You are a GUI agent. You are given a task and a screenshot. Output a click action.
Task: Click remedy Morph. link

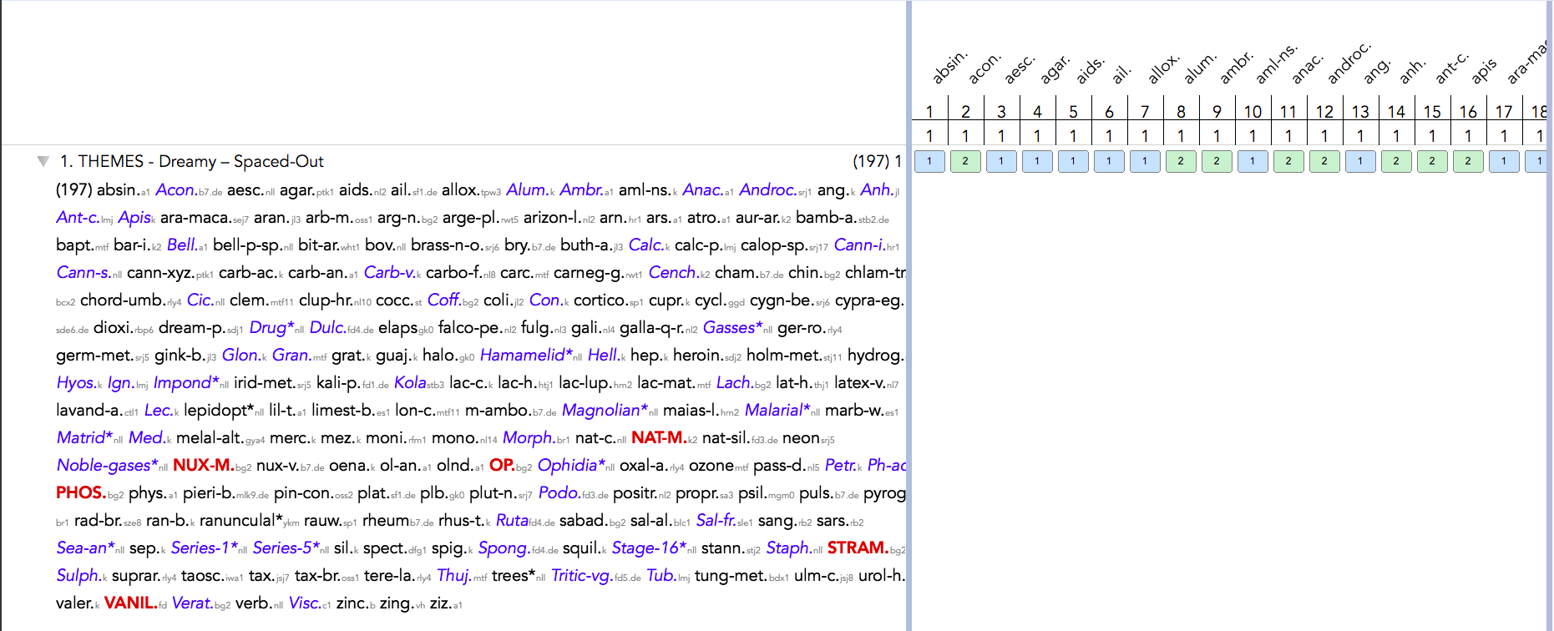click(529, 437)
